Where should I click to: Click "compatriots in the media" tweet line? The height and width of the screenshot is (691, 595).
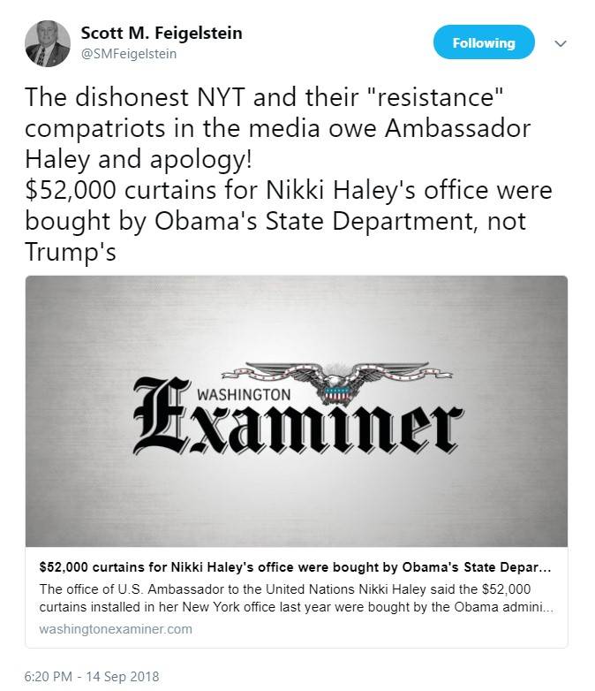click(172, 128)
